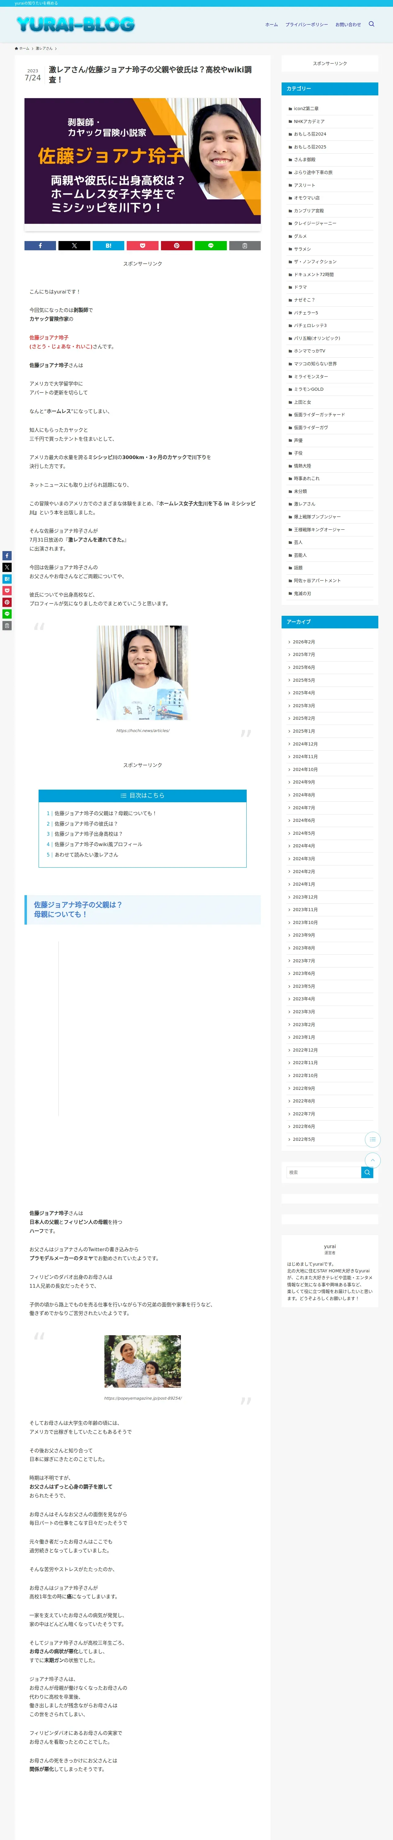The image size is (393, 1840).
Task: Jump to TOC item あわせて読みたい激レアさん
Action: (x=86, y=855)
